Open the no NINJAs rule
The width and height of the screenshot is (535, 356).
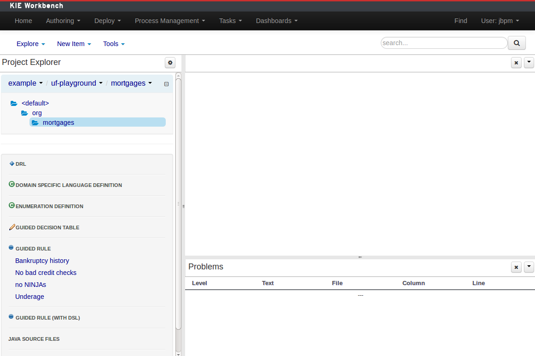click(30, 285)
